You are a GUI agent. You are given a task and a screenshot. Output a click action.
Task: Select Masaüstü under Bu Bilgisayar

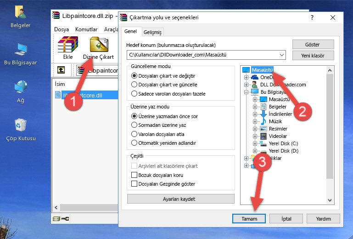(x=279, y=99)
